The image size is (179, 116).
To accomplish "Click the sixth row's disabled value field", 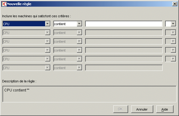I will pos(124,68).
